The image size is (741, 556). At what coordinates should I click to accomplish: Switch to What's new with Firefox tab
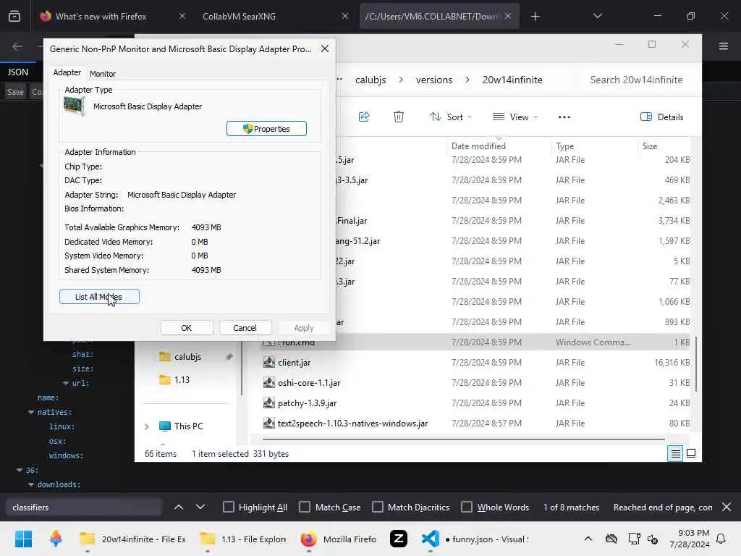(100, 17)
